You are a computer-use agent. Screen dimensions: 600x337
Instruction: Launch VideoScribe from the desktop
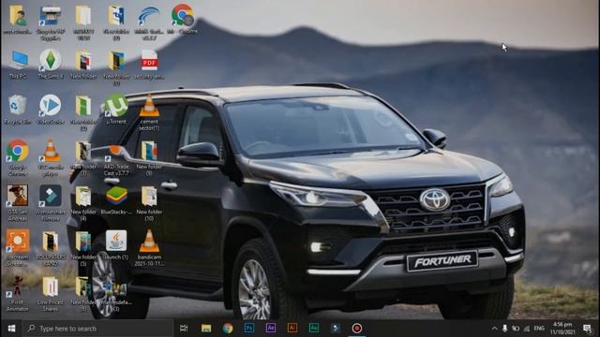pyautogui.click(x=51, y=110)
